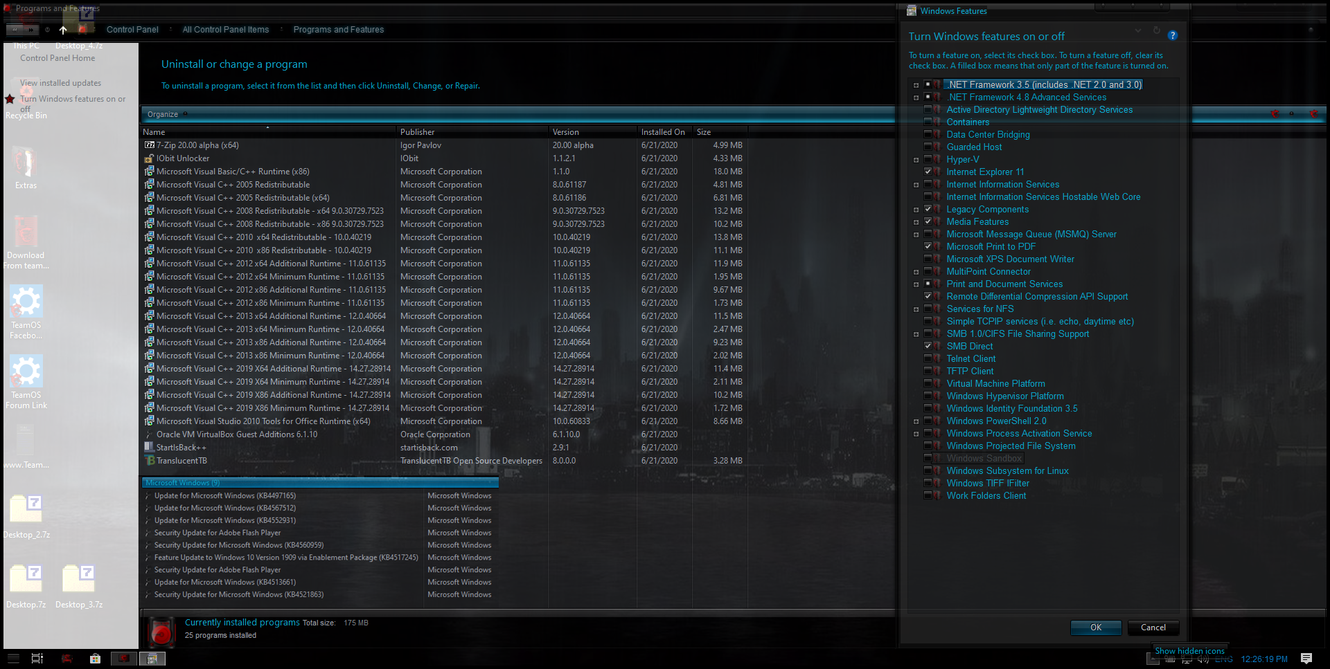
Task: Expand the Print and Document Services node
Action: click(916, 284)
